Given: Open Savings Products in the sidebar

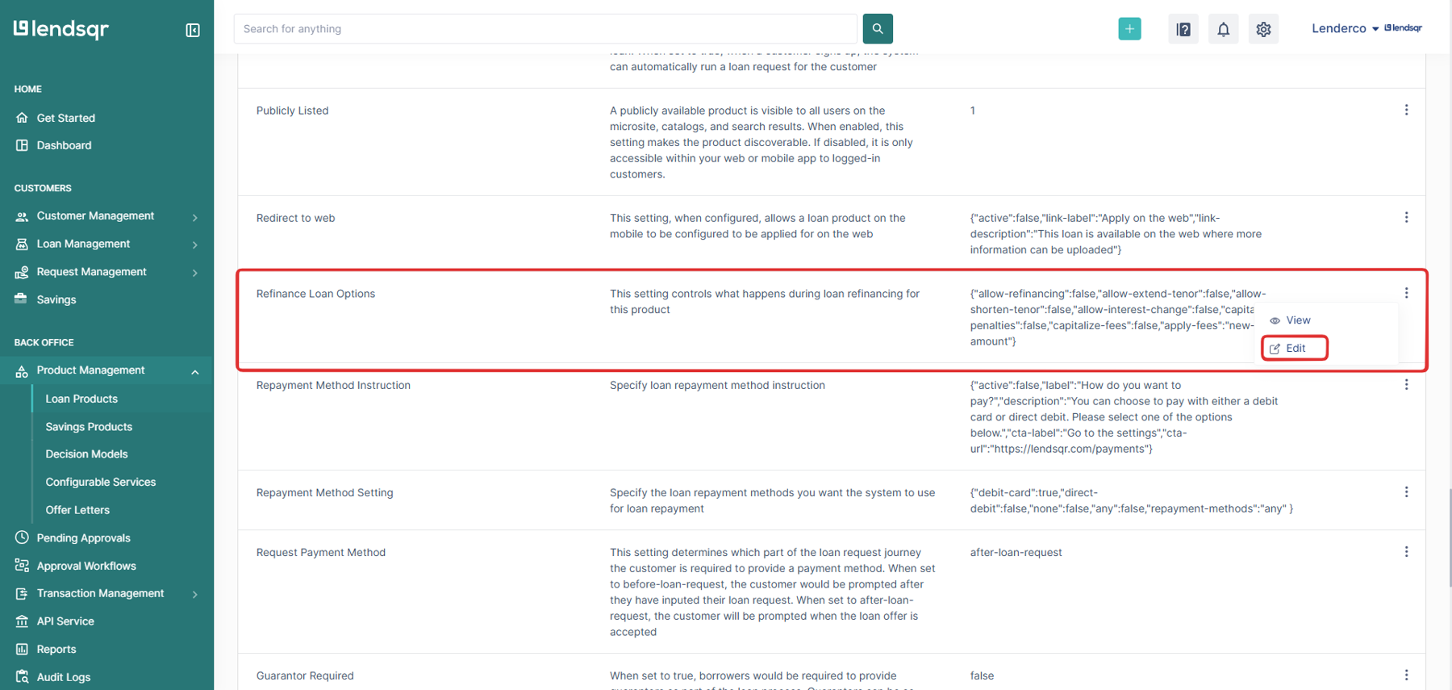Looking at the screenshot, I should [89, 427].
